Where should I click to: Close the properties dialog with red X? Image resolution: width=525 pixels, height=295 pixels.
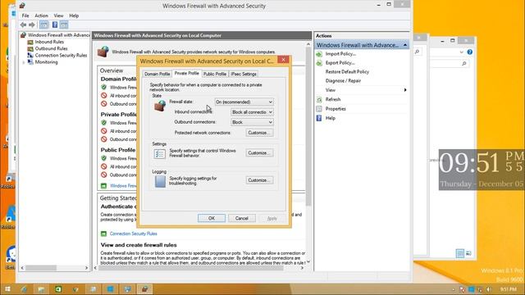(283, 60)
